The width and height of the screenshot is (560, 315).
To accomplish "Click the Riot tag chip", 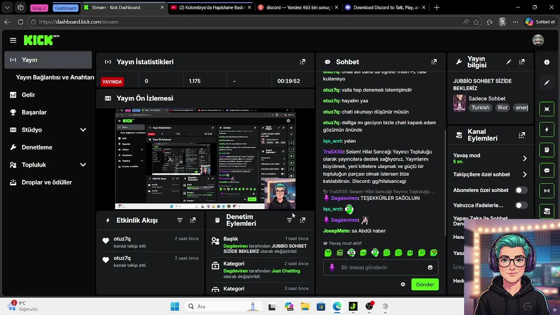I will click(503, 108).
